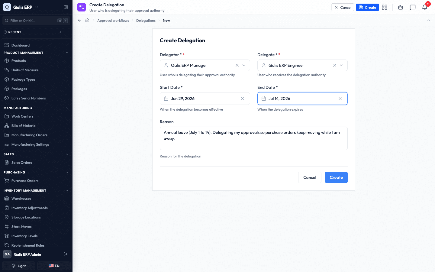Collapse the Product Management section
Viewport: 435px width, 272px height.
pyautogui.click(x=67, y=53)
